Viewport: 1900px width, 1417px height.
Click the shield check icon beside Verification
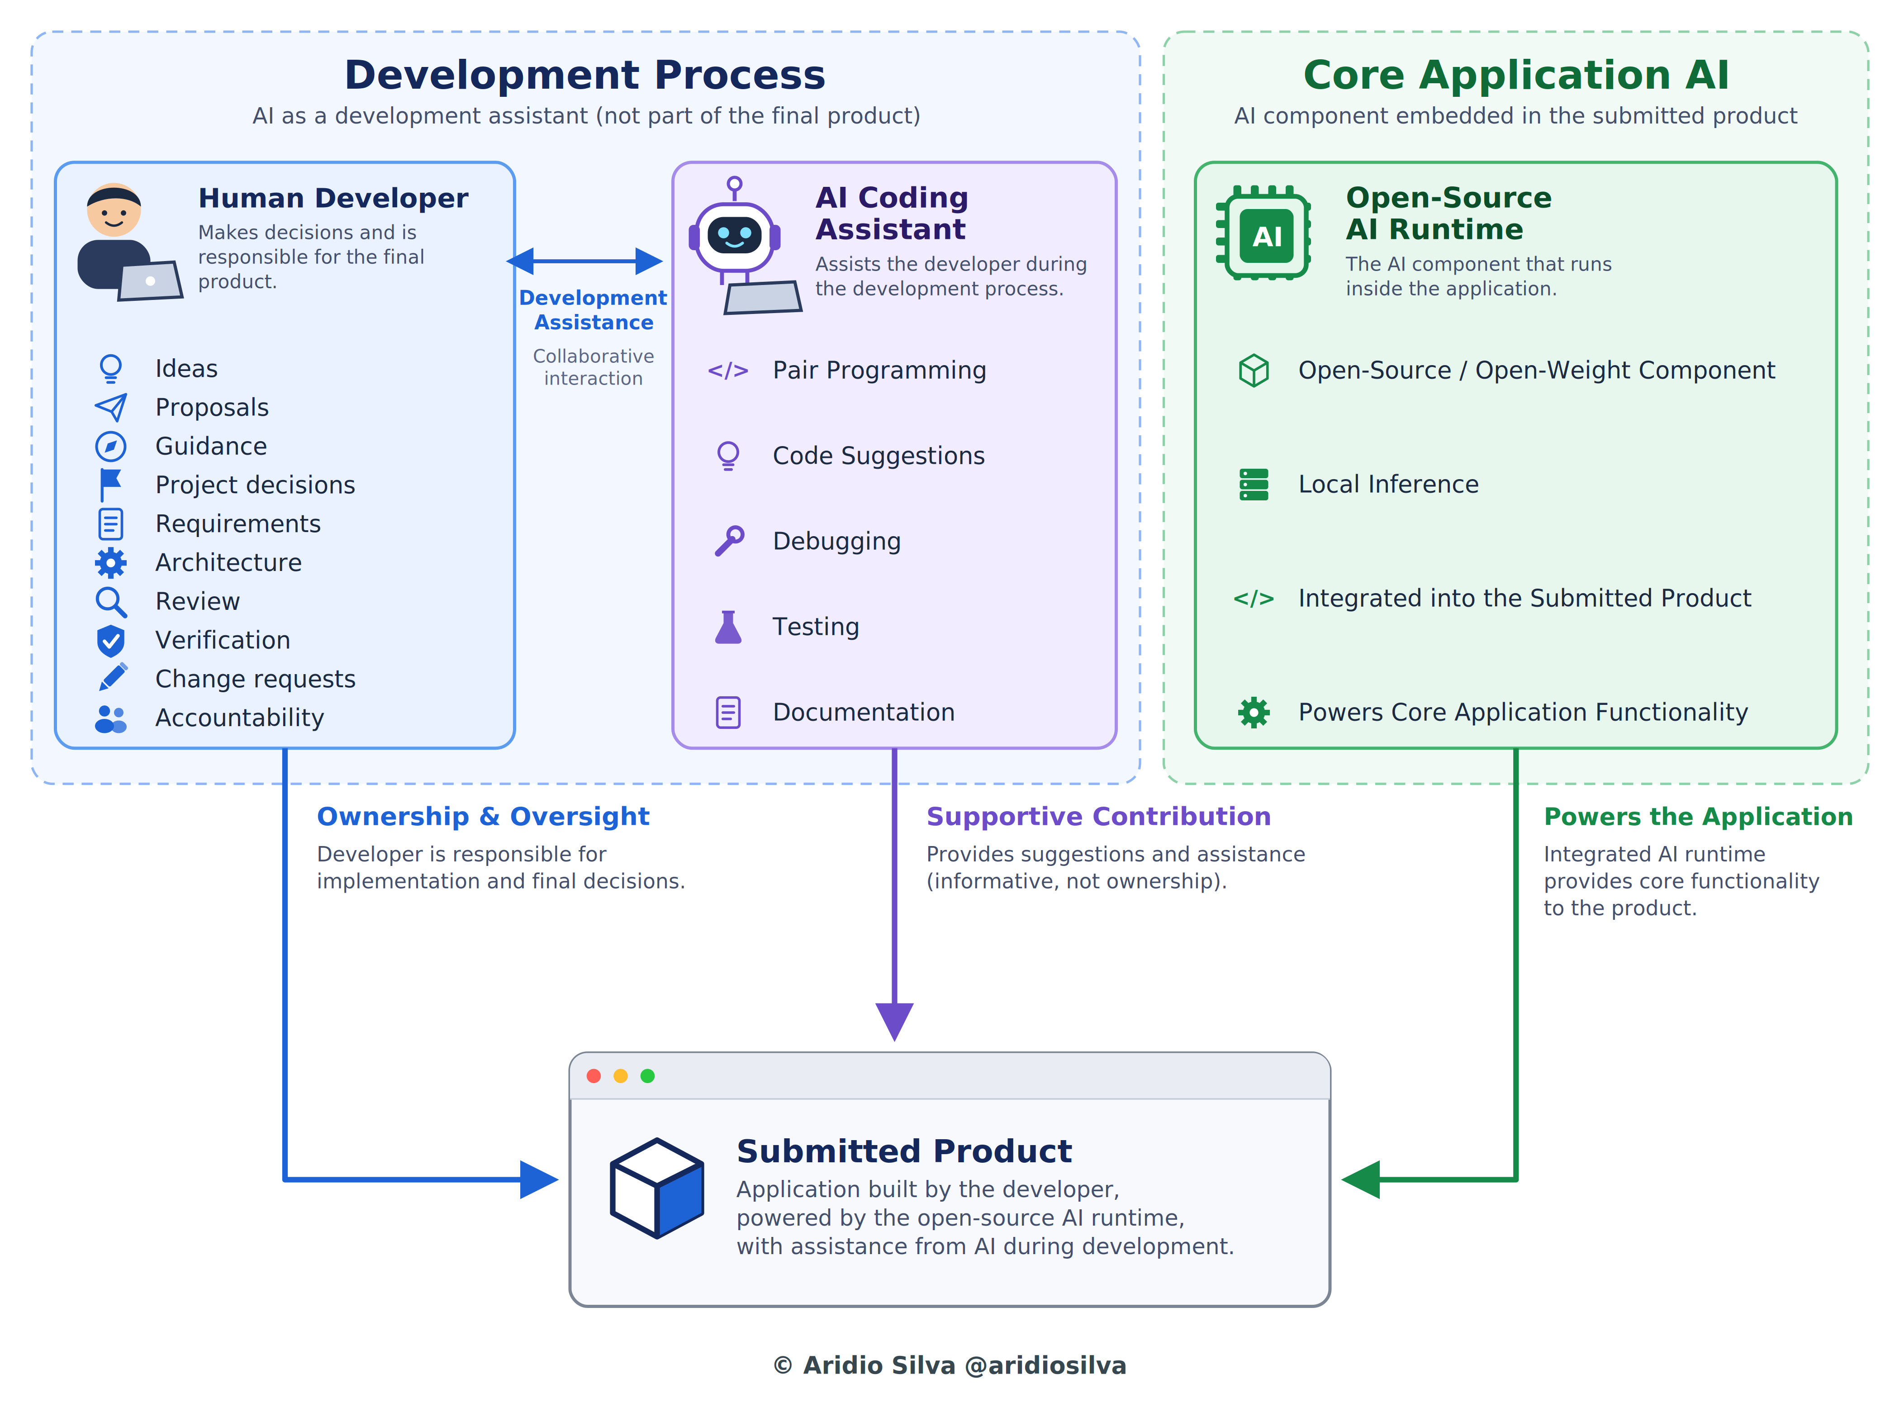pos(111,641)
